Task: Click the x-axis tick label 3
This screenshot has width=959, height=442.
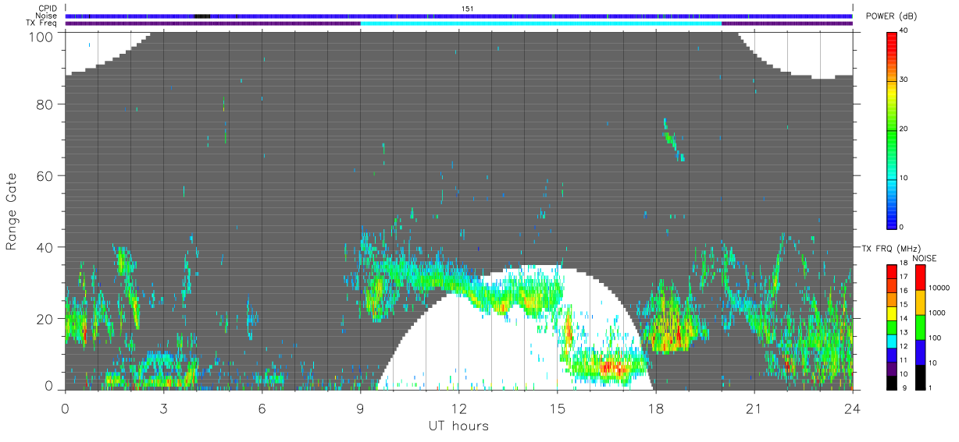Action: (x=164, y=408)
